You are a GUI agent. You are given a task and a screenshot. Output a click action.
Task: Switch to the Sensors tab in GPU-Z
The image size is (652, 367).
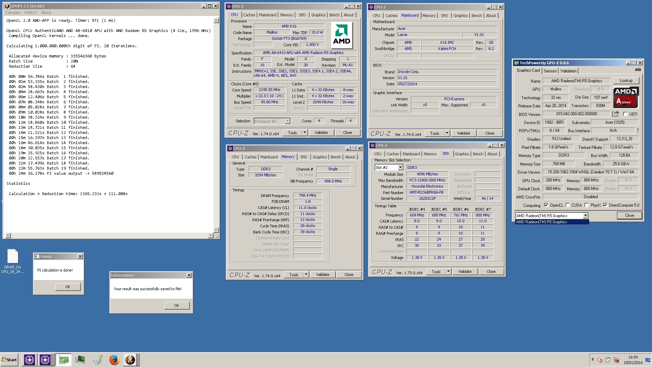coord(550,71)
